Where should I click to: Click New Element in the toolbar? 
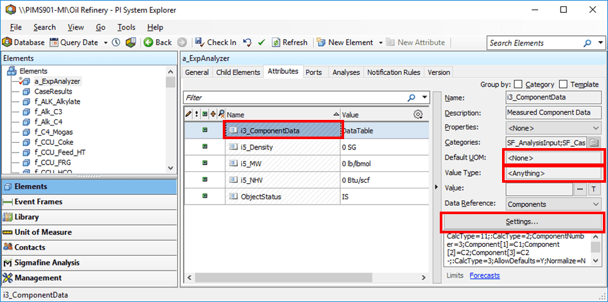coord(345,42)
